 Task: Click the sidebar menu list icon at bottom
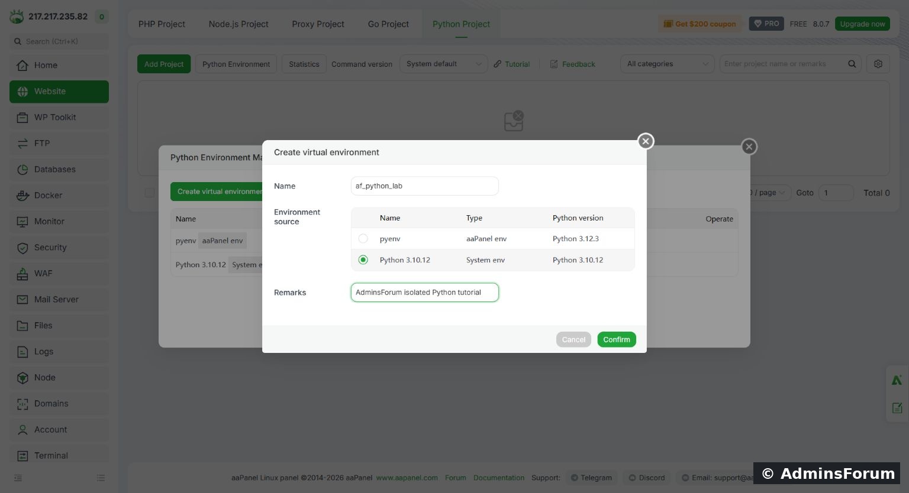(x=101, y=478)
